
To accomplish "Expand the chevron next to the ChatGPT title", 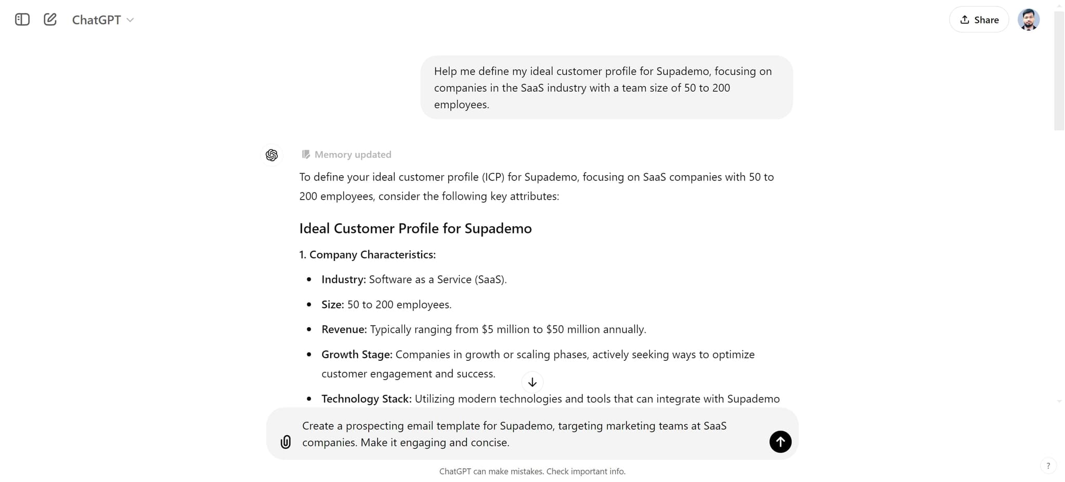I will click(x=131, y=20).
